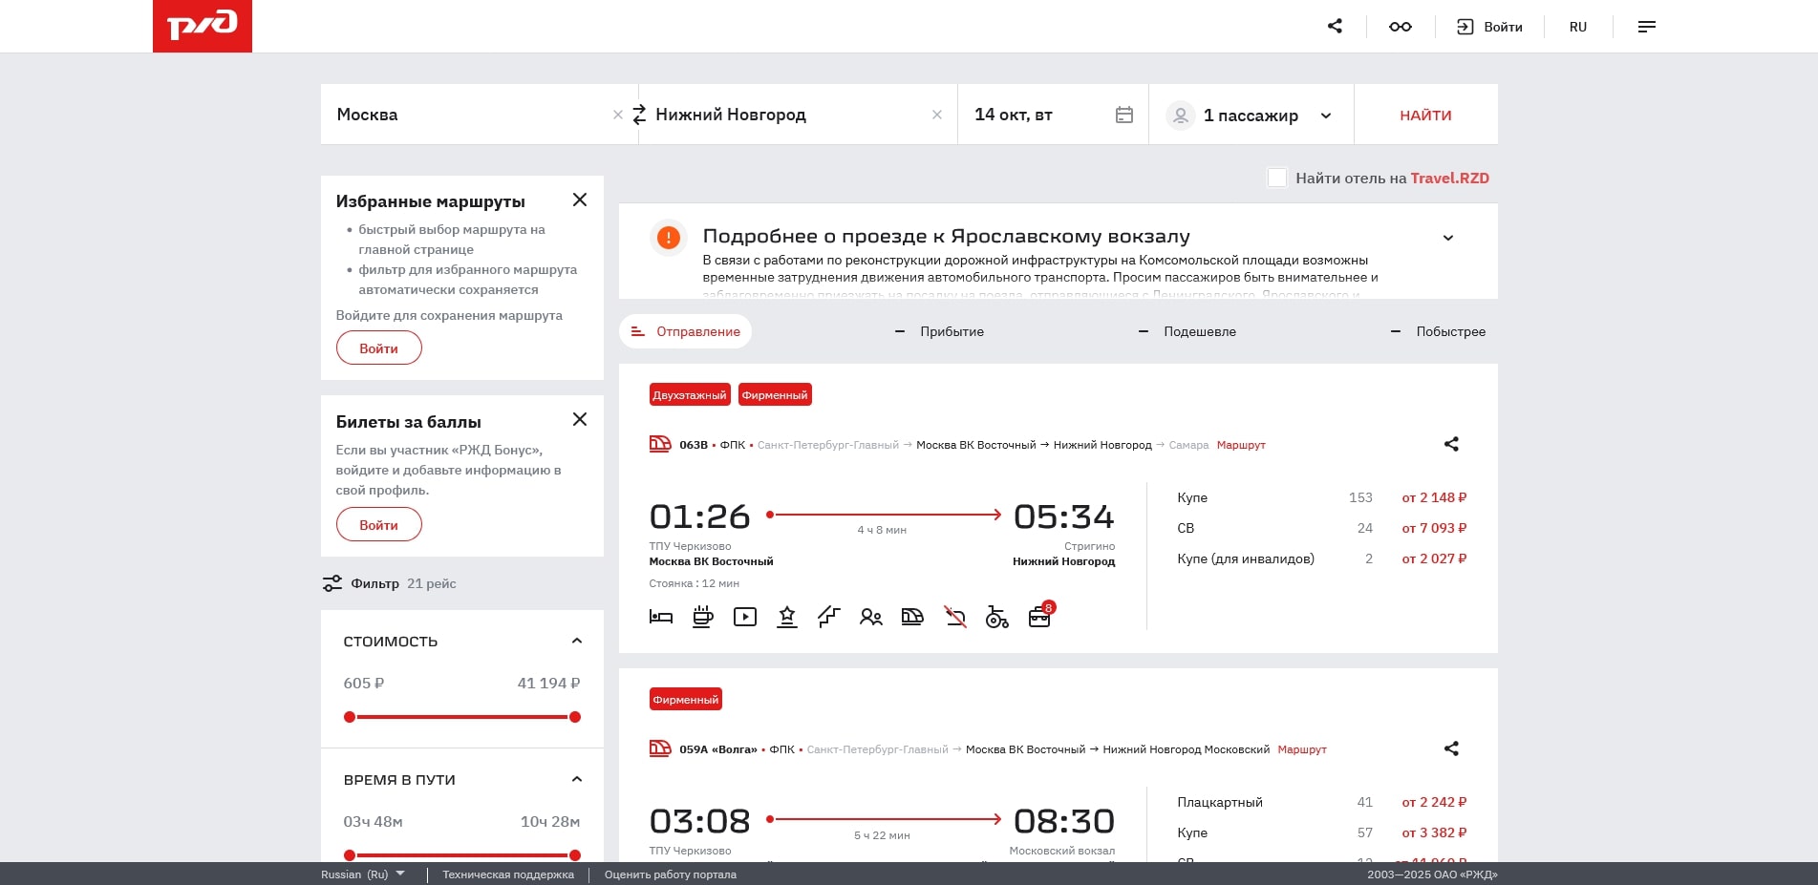Open the calendar date picker icon
The height and width of the screenshot is (885, 1818).
1123,115
